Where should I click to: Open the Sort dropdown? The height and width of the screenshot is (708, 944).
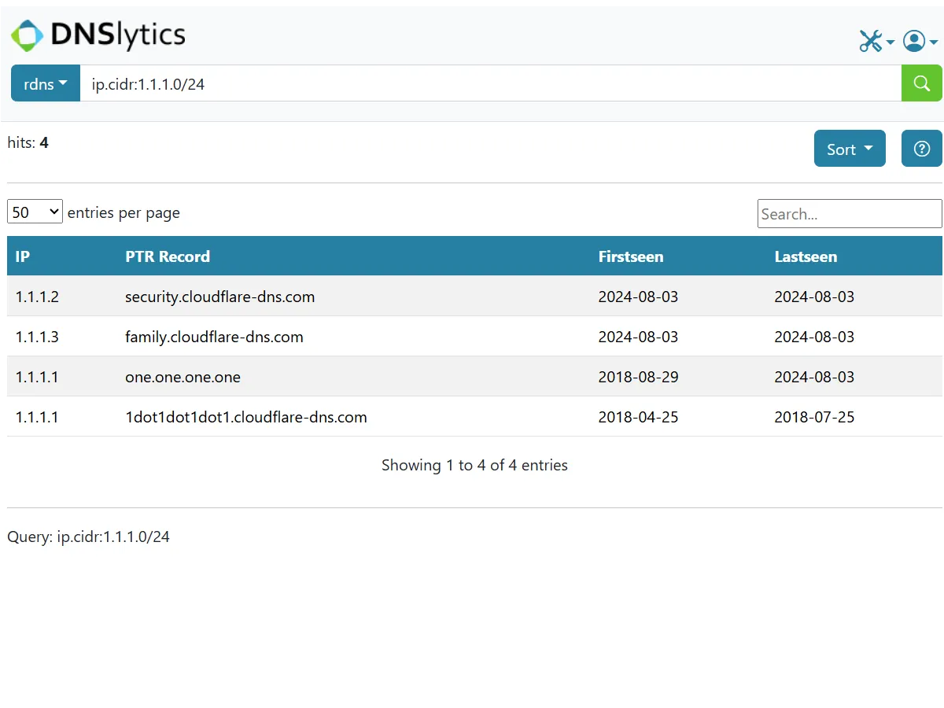pyautogui.click(x=850, y=149)
